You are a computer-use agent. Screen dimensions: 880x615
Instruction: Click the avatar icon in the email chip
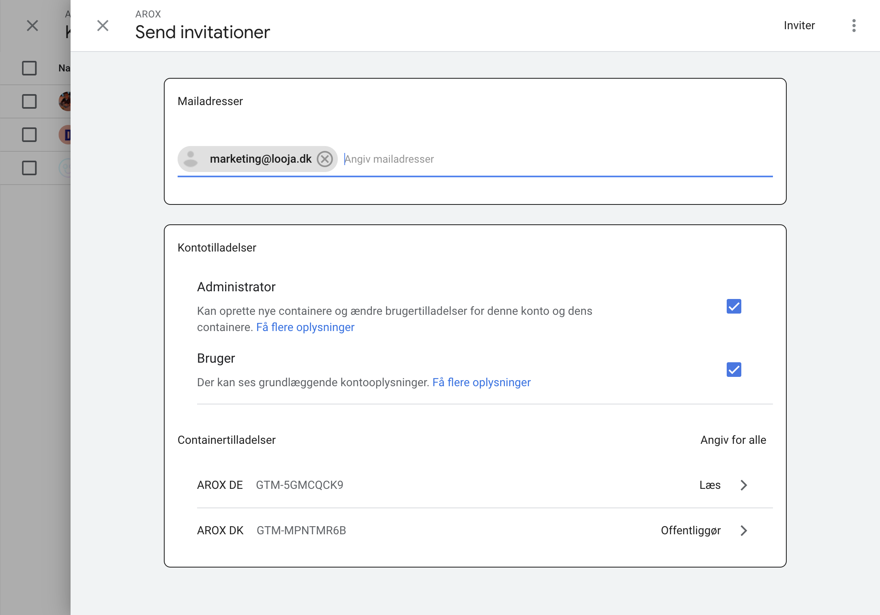coord(191,159)
